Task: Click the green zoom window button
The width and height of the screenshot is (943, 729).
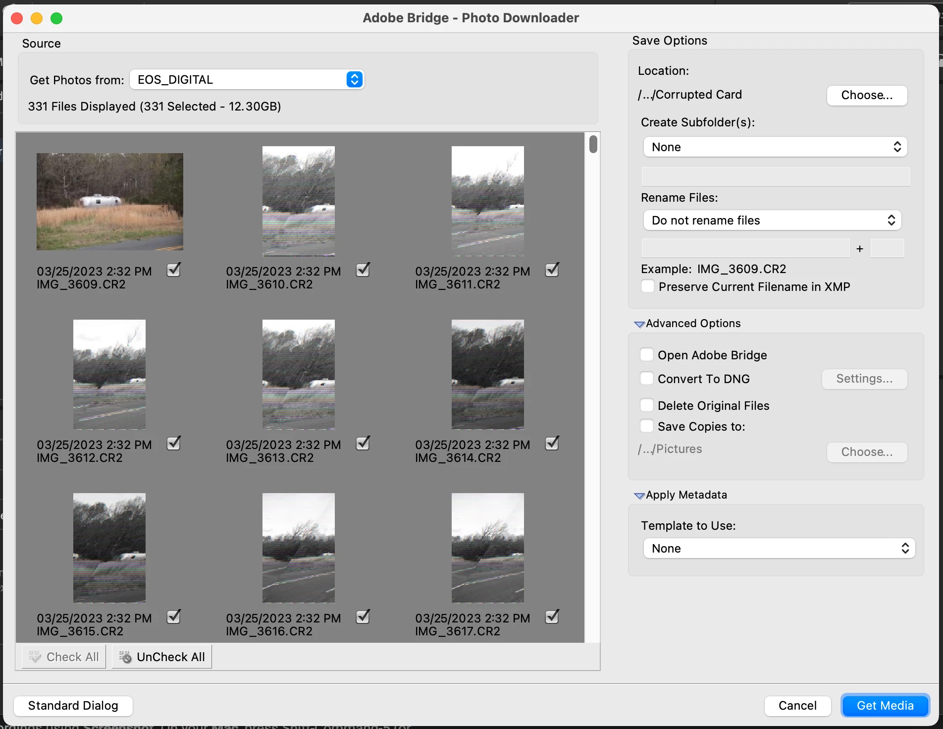Action: click(56, 18)
